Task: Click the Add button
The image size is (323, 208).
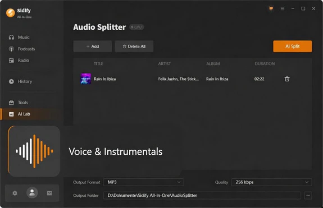Action: point(93,46)
